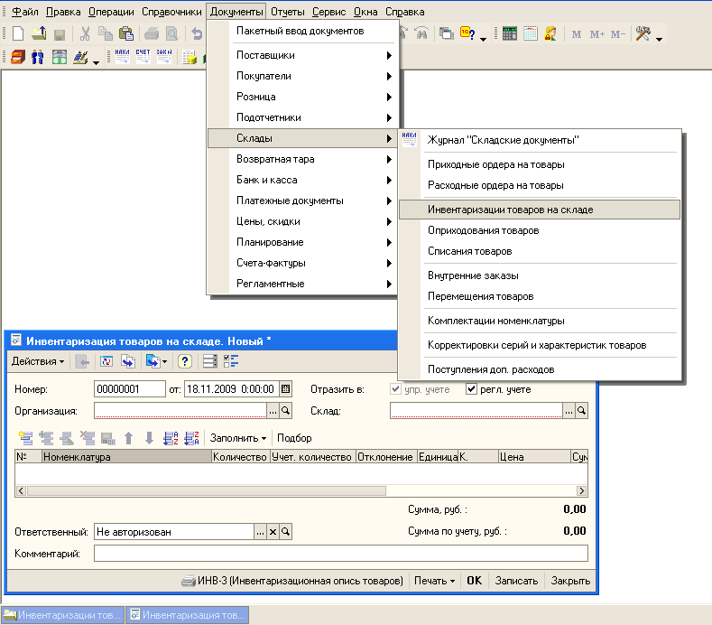Expand the Цены, скидки submenu
The height and width of the screenshot is (625, 712).
pyautogui.click(x=302, y=221)
